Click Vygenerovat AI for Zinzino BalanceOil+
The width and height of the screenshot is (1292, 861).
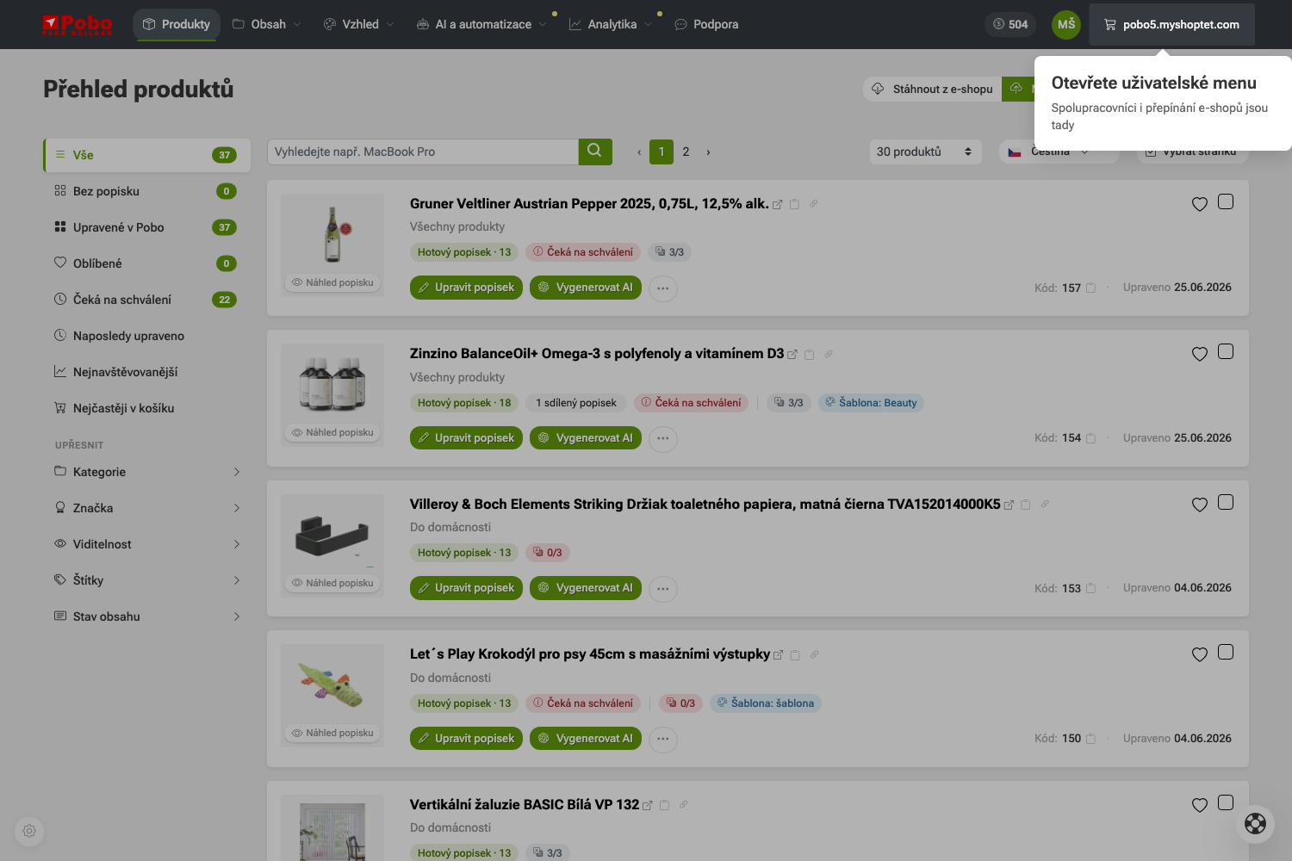click(x=586, y=438)
